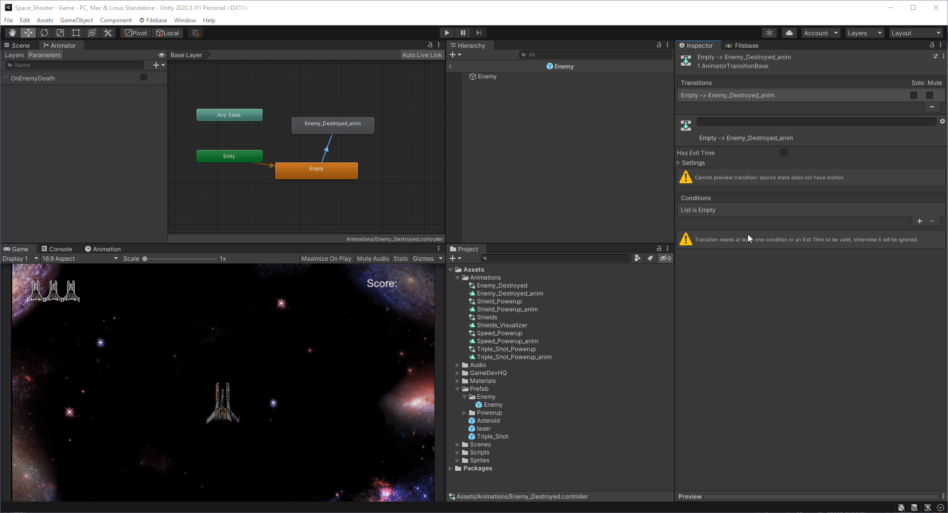Switch to the Console tab
The height and width of the screenshot is (513, 948).
(57, 249)
